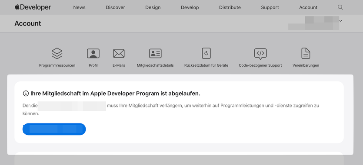Go to the News menu
363x165 pixels.
pyautogui.click(x=79, y=7)
